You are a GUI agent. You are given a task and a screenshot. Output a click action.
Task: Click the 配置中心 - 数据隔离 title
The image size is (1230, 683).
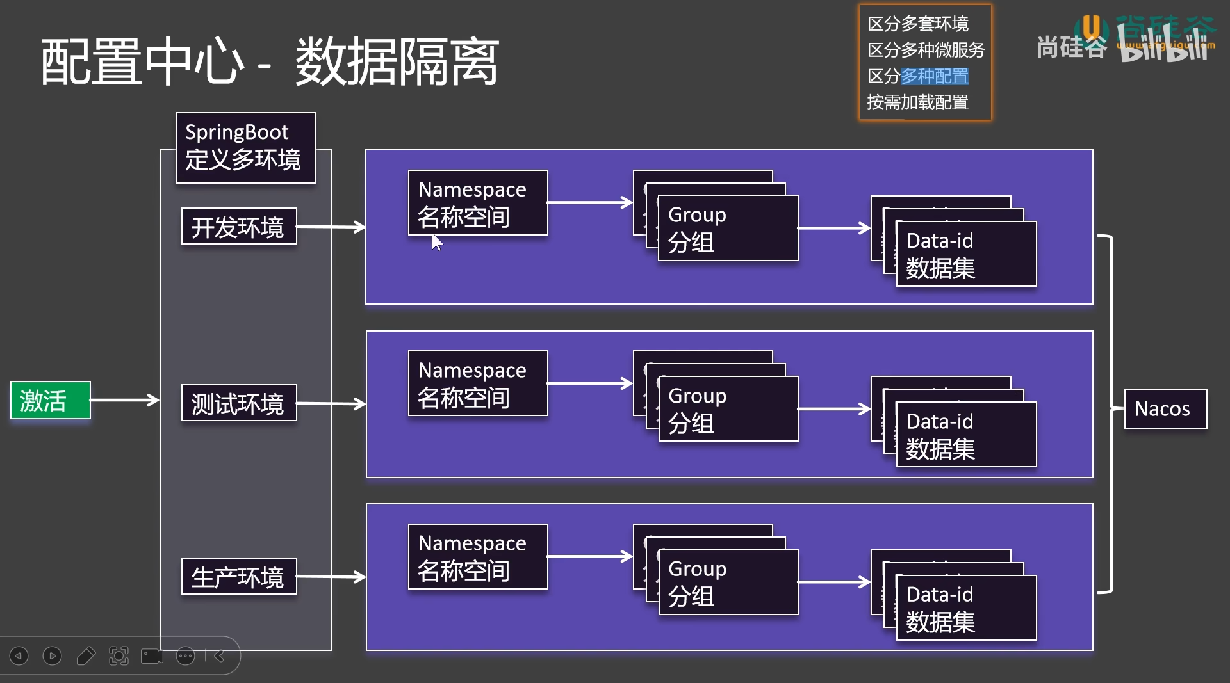[269, 62]
